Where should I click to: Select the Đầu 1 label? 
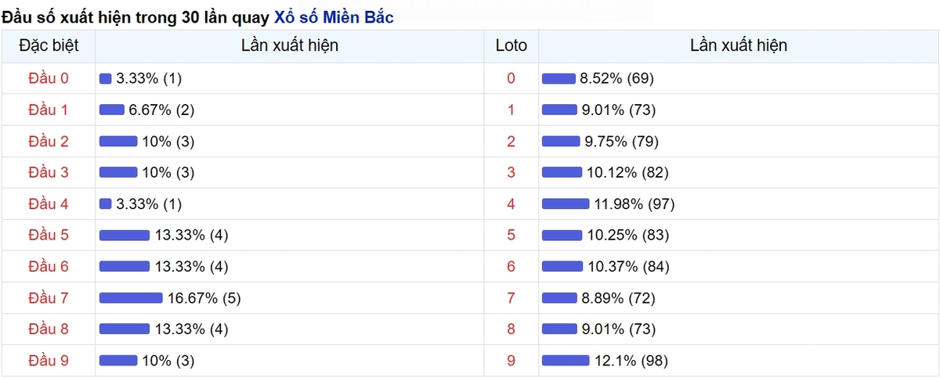pyautogui.click(x=49, y=110)
